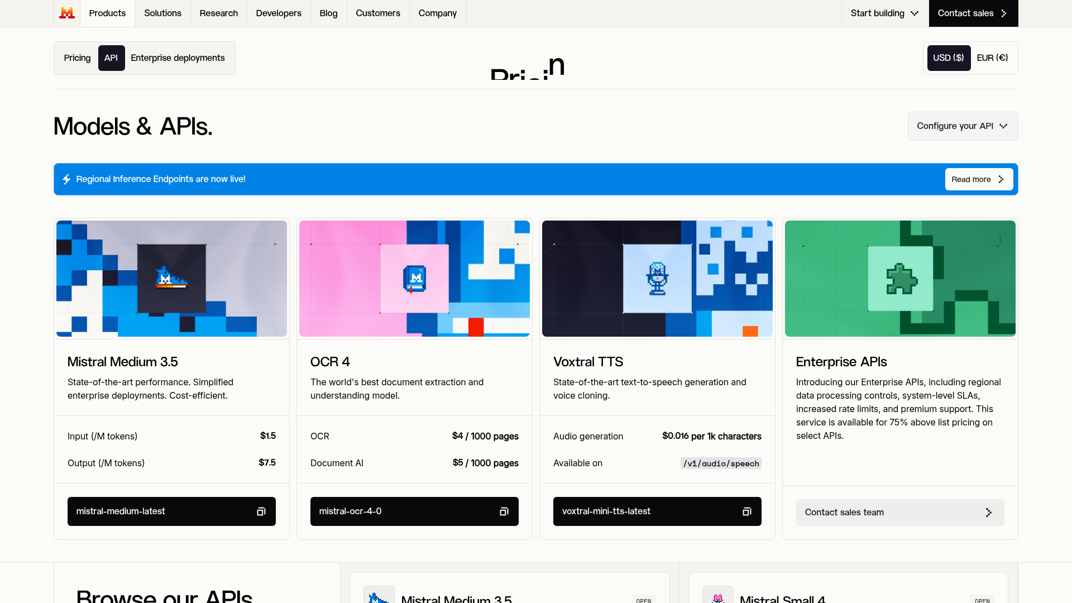This screenshot has width=1072, height=603.
Task: Click the sneaker icon in Mistral Medium image
Action: click(171, 277)
